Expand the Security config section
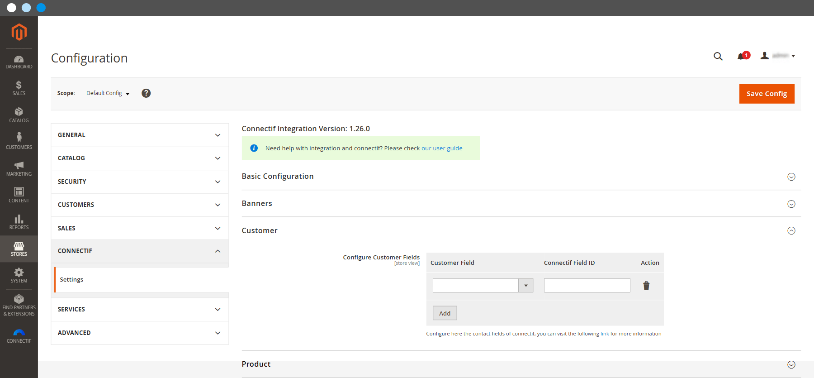This screenshot has width=814, height=378. click(x=140, y=182)
